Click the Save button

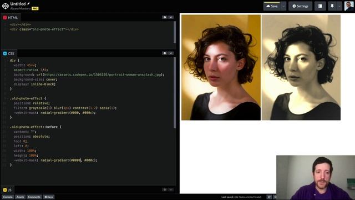(x=272, y=6)
